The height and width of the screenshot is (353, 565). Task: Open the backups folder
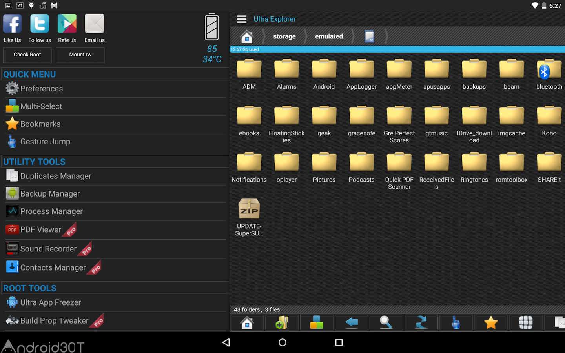(x=474, y=75)
